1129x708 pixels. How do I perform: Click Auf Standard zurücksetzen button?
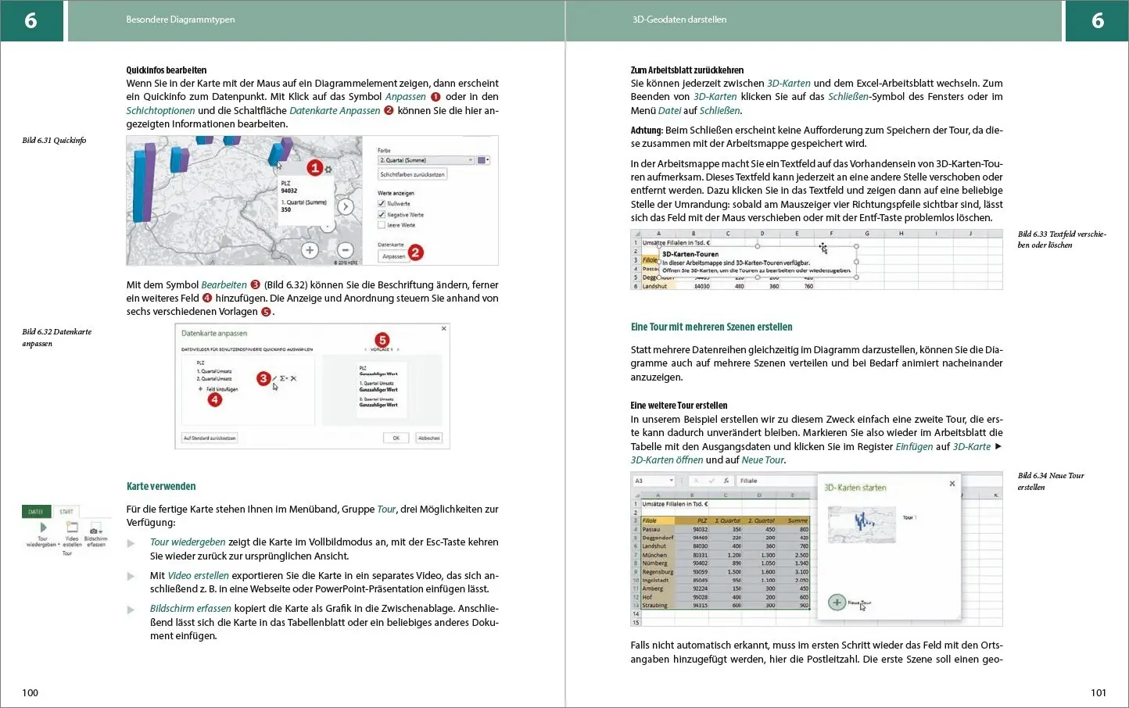tap(210, 438)
